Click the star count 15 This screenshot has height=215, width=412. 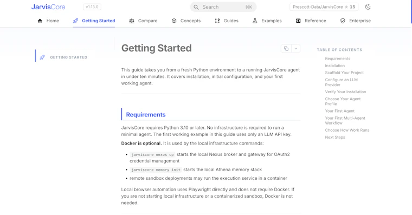(352, 7)
